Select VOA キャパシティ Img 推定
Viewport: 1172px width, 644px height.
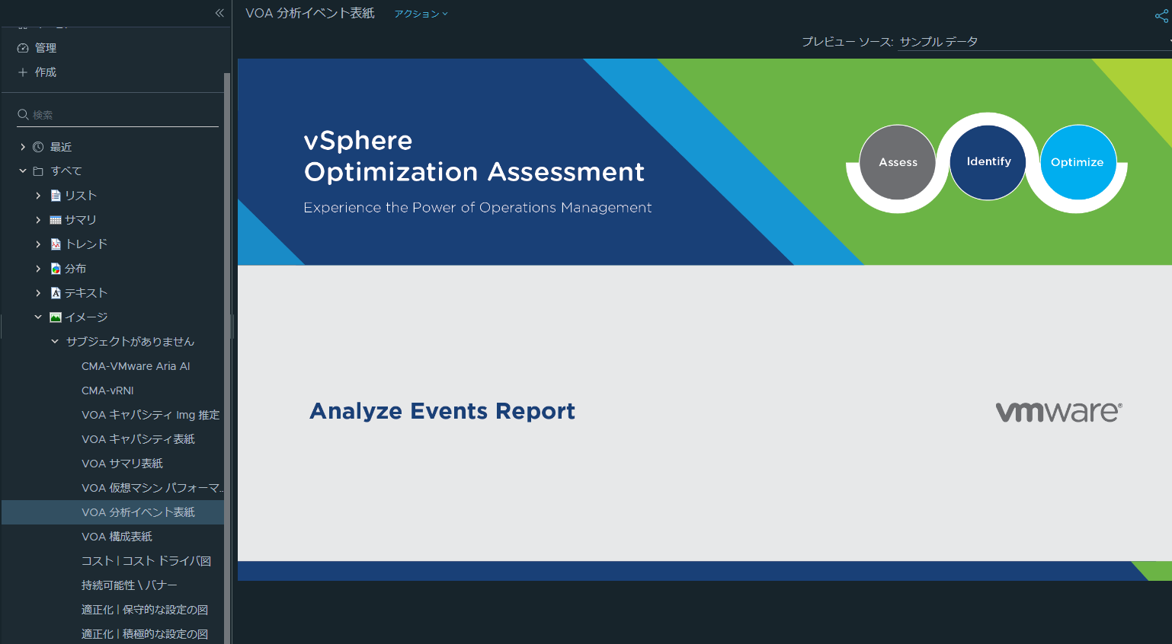click(150, 415)
